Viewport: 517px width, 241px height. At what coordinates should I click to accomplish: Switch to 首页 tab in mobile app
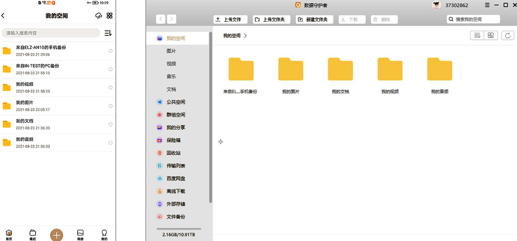[9, 235]
